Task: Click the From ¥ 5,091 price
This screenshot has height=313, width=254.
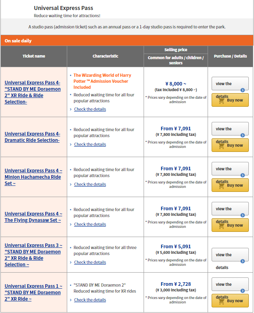Action: 176,247
